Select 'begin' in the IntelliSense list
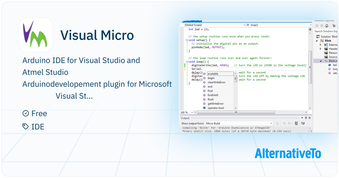The height and width of the screenshot is (178, 339). click(211, 78)
